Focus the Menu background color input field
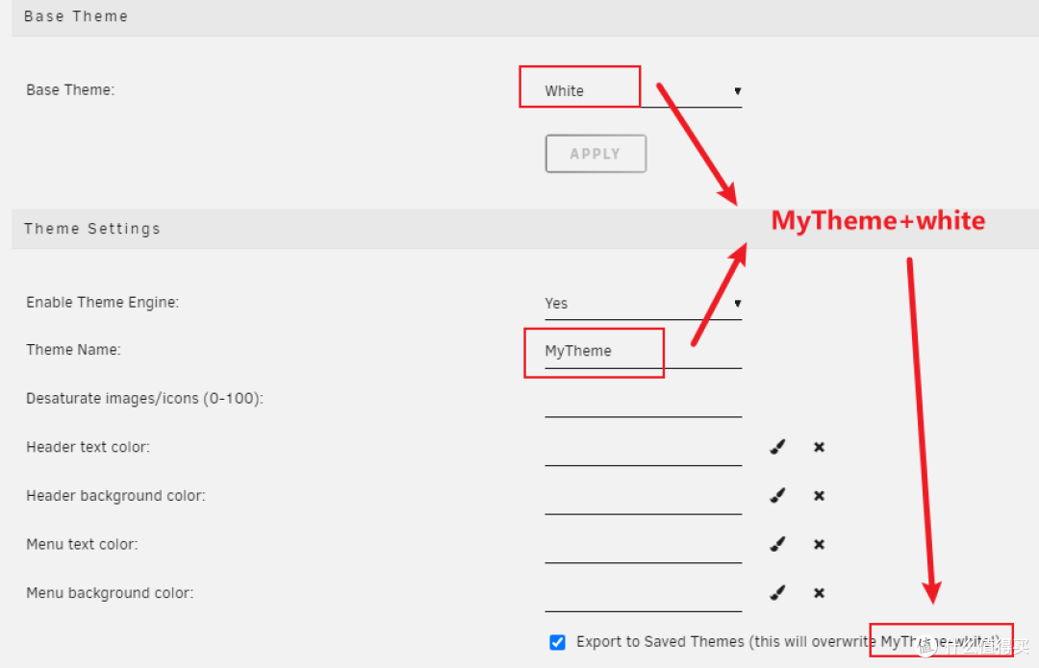 pyautogui.click(x=643, y=594)
